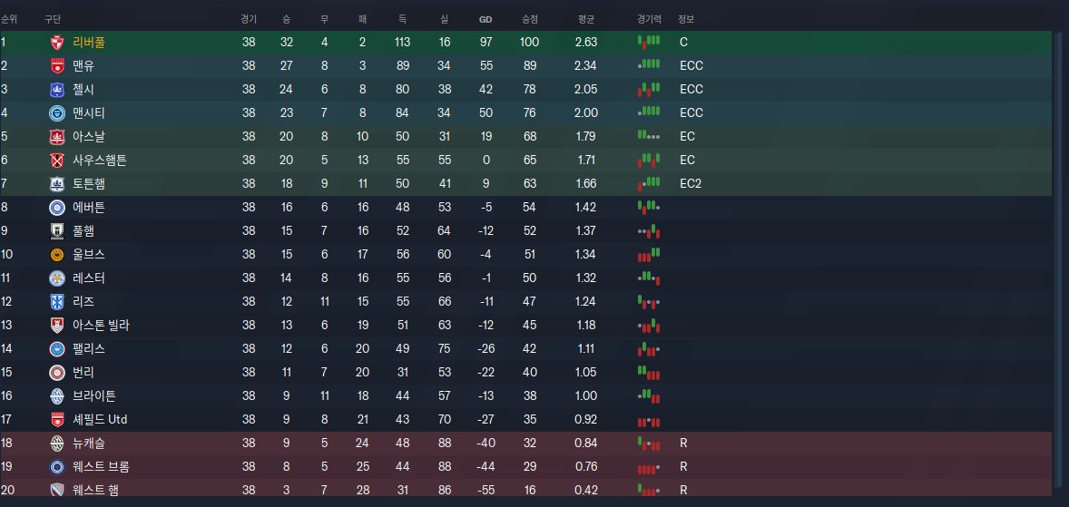The width and height of the screenshot is (1069, 507).
Task: Click the 뉴캐슬 club badge
Action: [57, 444]
